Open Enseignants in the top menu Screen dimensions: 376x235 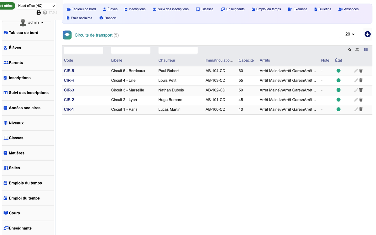coord(232,9)
